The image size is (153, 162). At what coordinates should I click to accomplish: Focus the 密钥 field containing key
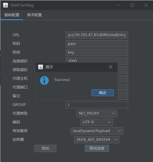click(x=97, y=52)
